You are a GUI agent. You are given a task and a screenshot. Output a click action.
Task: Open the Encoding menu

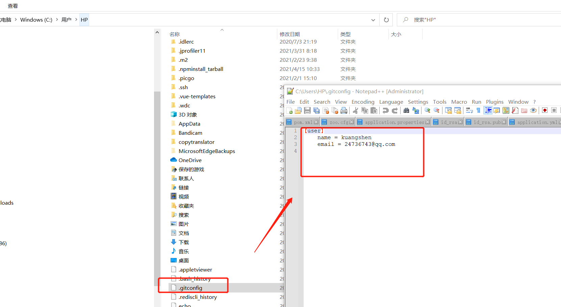tap(363, 102)
